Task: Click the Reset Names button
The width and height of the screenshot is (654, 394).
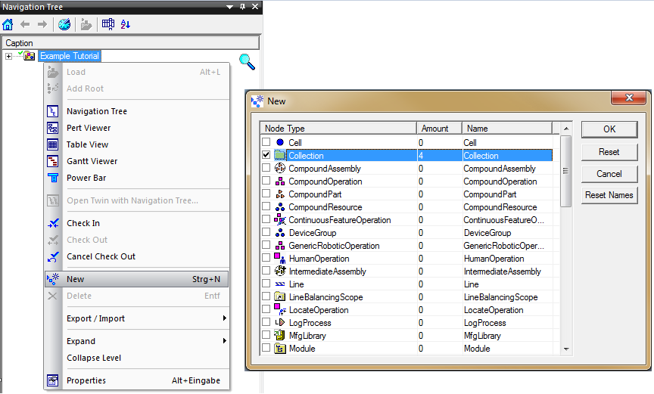Action: 609,195
